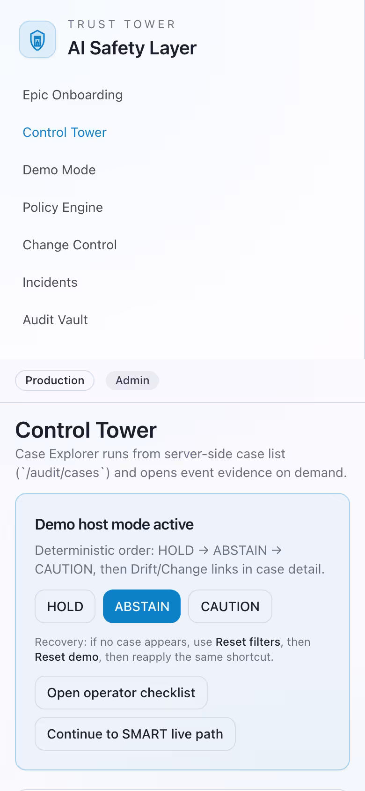Select Control Tower in the sidebar
This screenshot has width=365, height=791.
(64, 132)
